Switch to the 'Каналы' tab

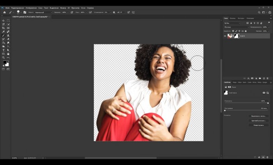[232, 18]
